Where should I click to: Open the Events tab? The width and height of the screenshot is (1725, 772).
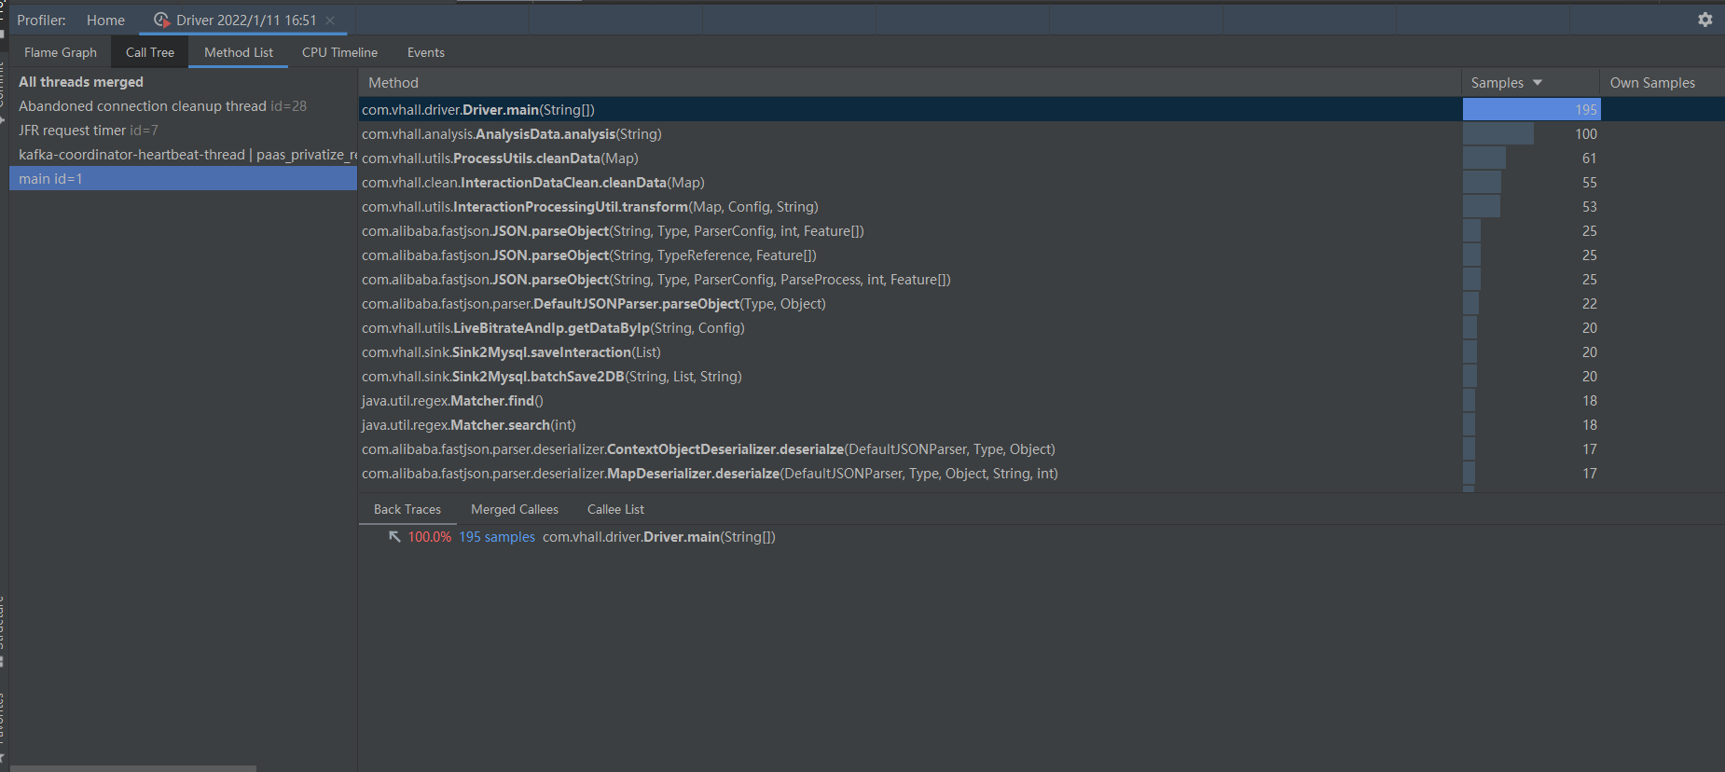tap(425, 52)
